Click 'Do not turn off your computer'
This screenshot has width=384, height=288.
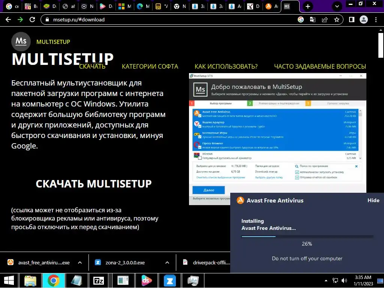[x=307, y=258]
